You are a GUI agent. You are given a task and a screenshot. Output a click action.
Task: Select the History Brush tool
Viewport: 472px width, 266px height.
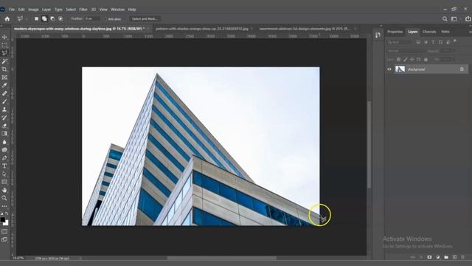pyautogui.click(x=4, y=117)
